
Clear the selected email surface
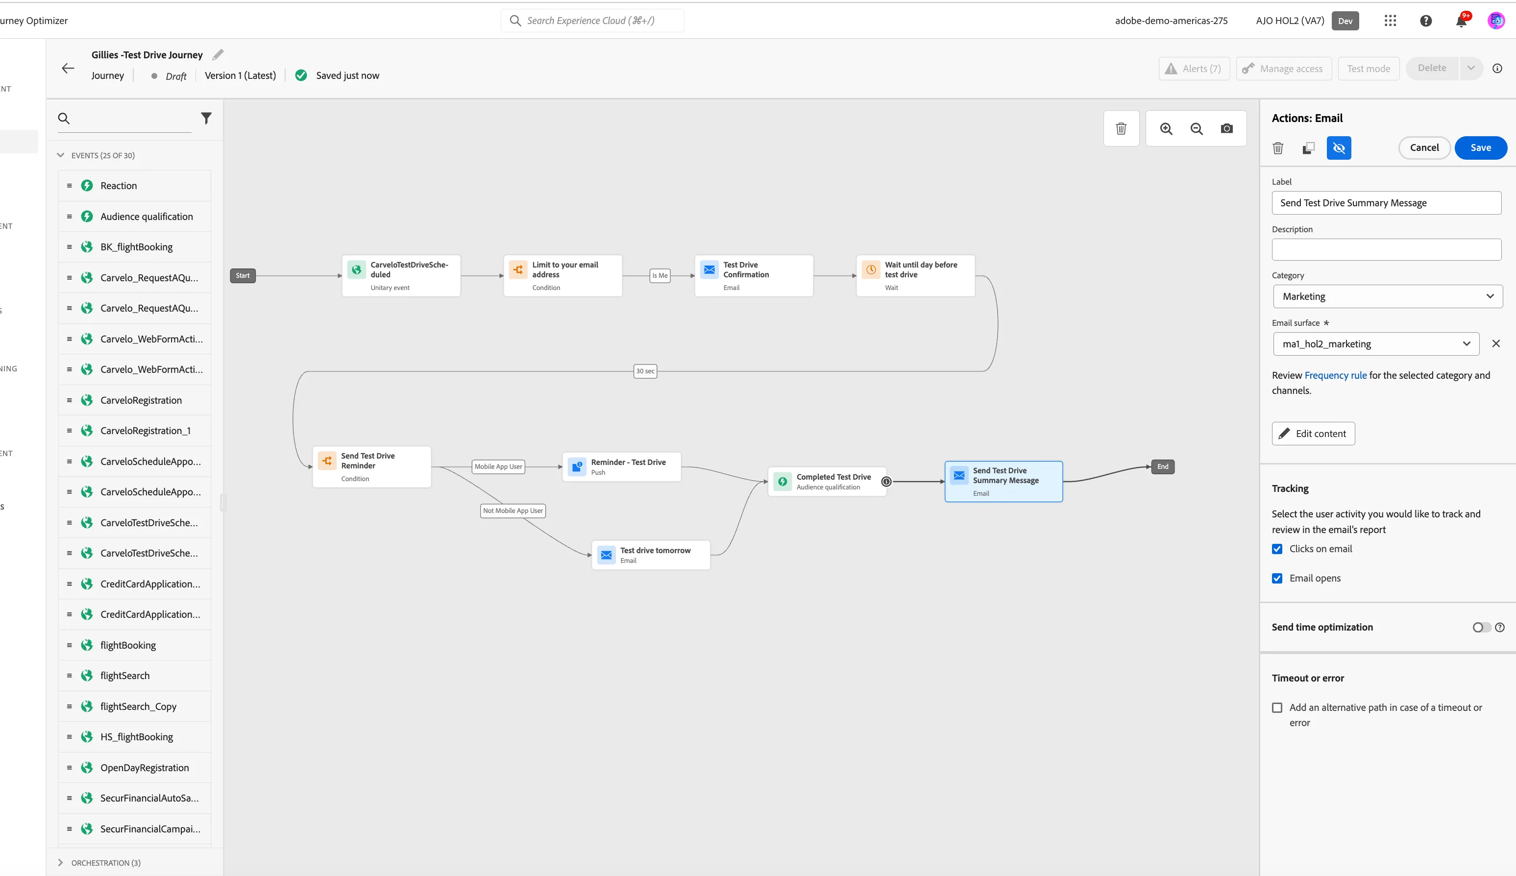[x=1495, y=343]
